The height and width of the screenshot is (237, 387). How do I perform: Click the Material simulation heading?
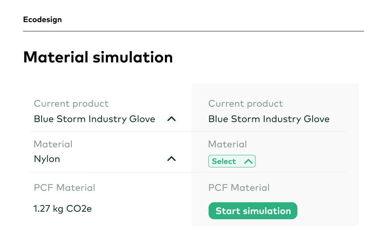click(x=98, y=57)
